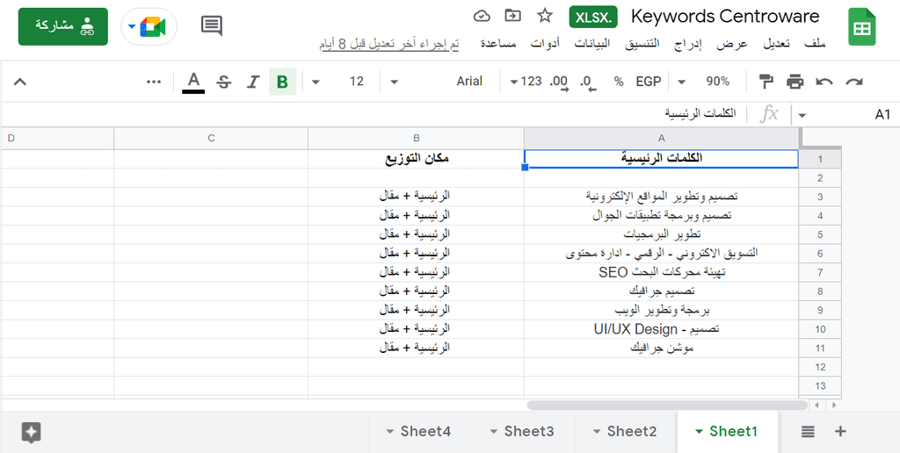900x453 pixels.
Task: Open the font size 12 dropdown
Action: pyautogui.click(x=343, y=82)
